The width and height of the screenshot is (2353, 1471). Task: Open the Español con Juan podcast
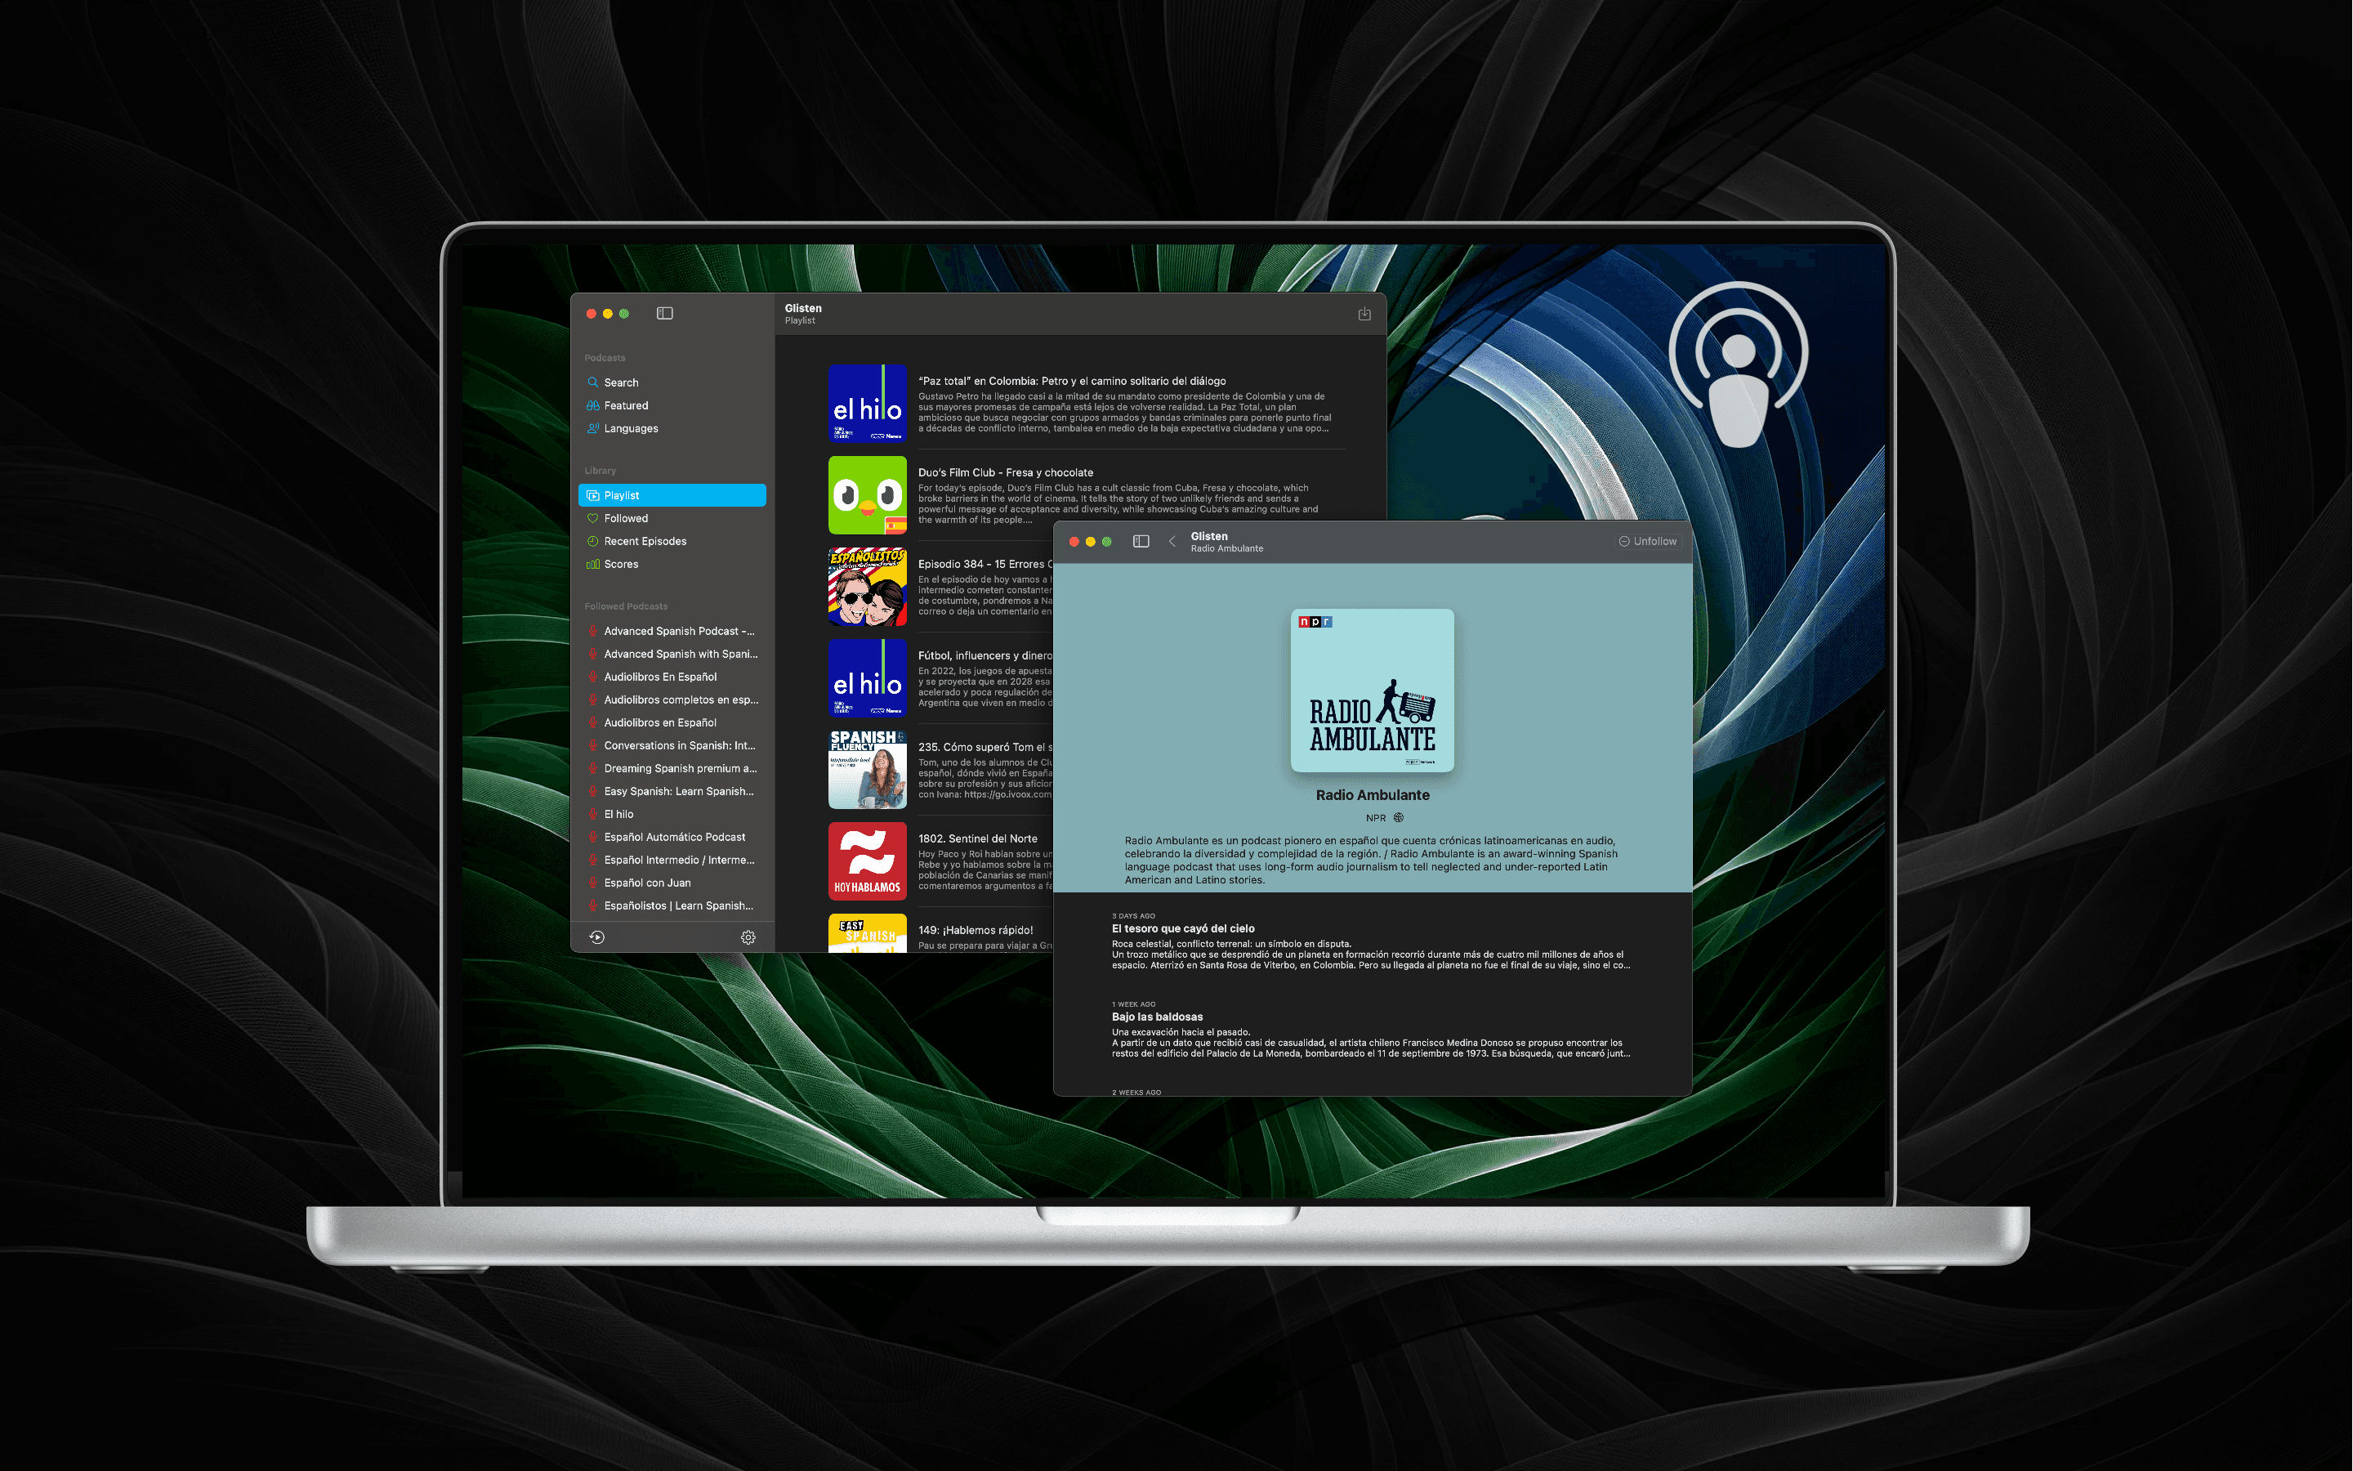click(646, 883)
